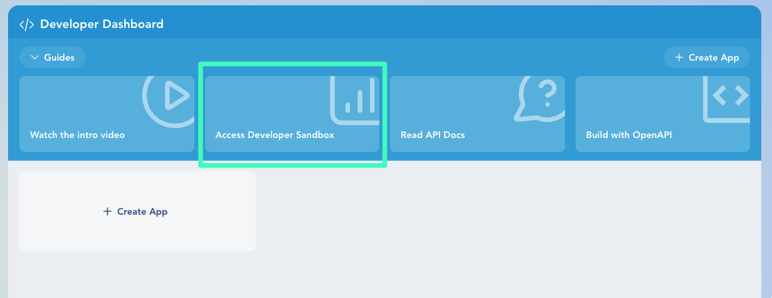Click the Developer Dashboard code brackets icon
772x298 pixels.
[x=27, y=24]
